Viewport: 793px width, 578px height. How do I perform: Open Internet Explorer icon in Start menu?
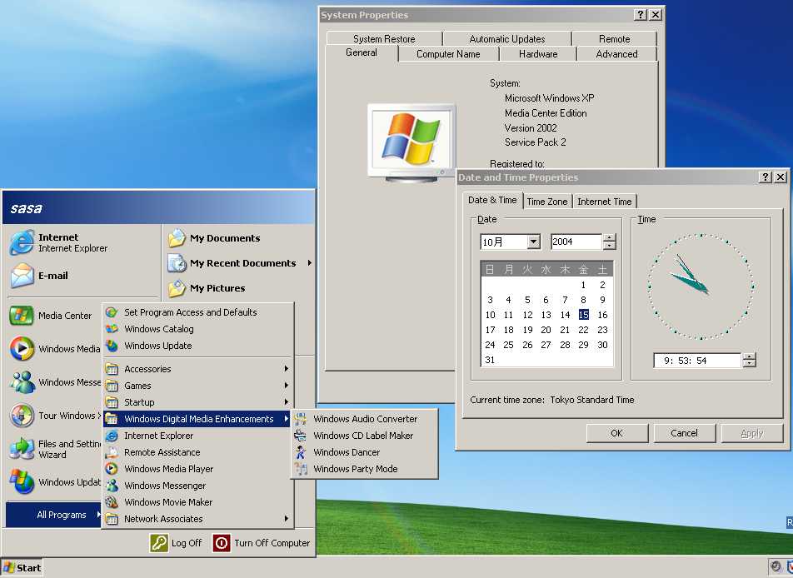click(x=22, y=242)
